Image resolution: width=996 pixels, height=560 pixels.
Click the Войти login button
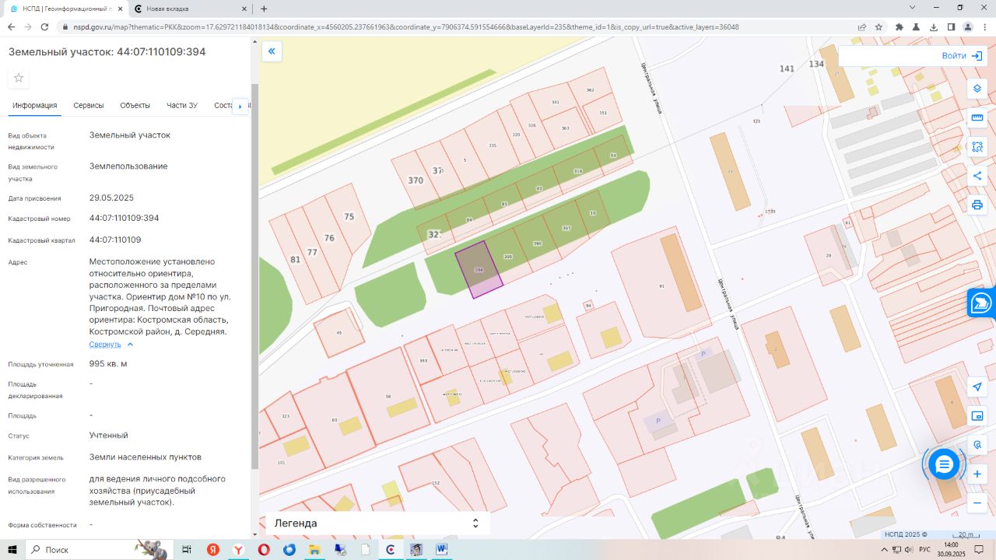click(x=962, y=56)
